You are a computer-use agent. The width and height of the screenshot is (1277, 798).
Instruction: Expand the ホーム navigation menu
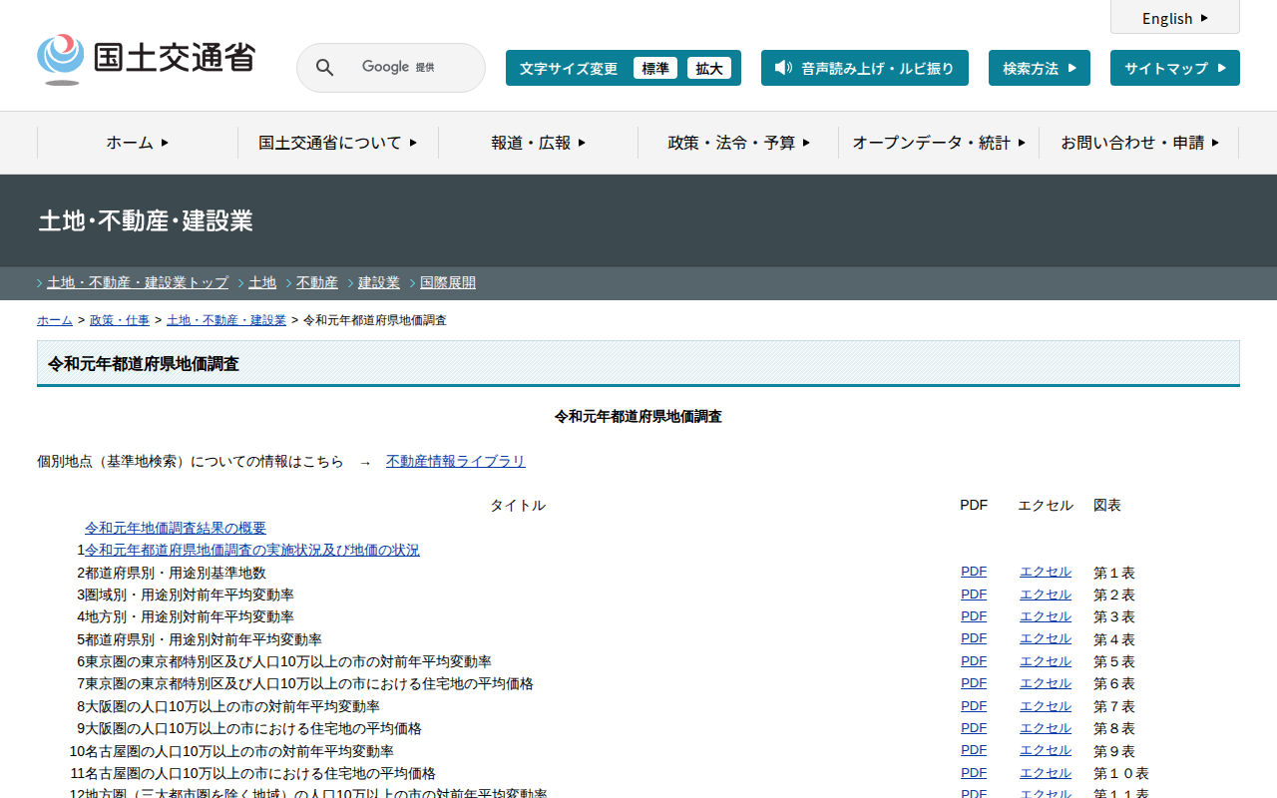(138, 143)
